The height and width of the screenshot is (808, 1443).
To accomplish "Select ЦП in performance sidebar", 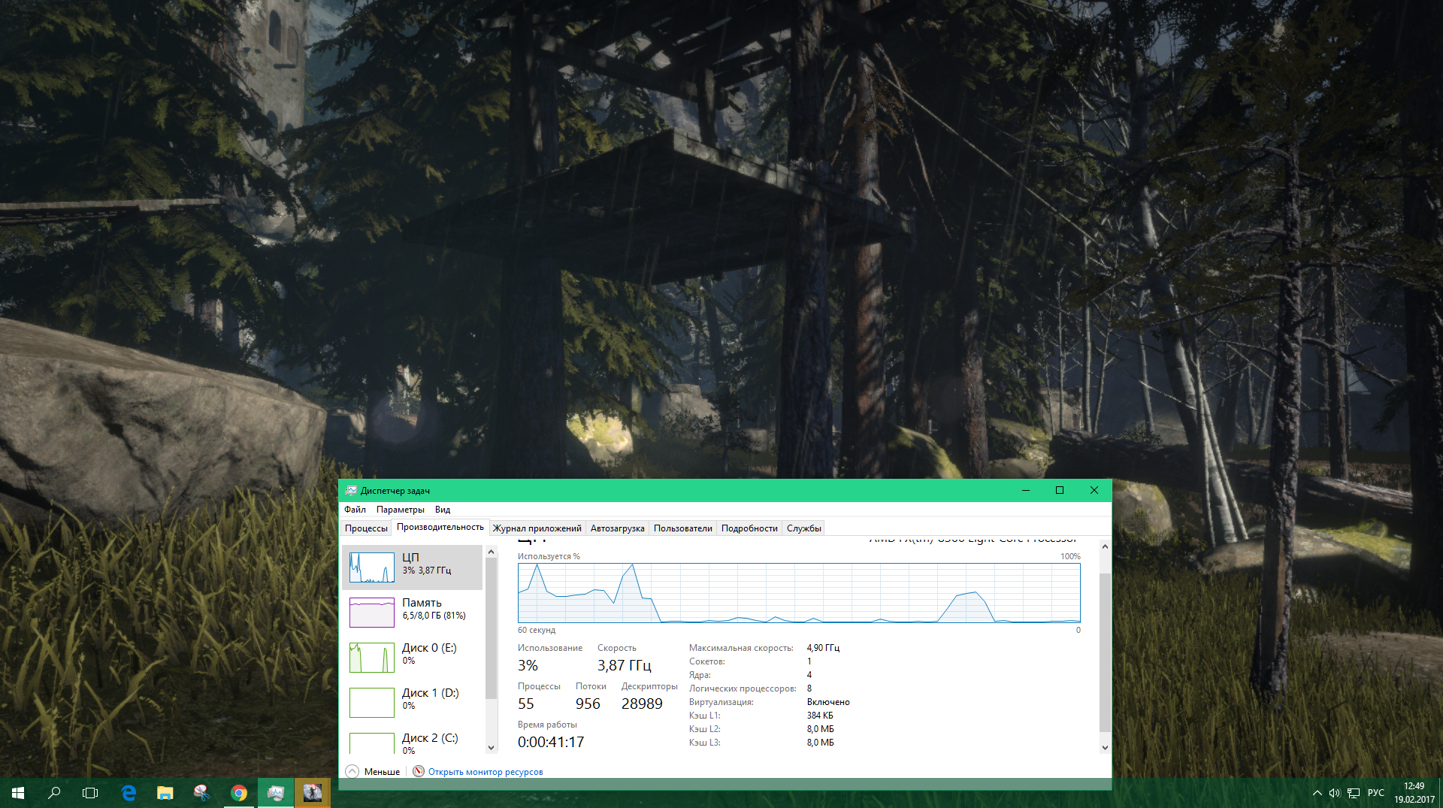I will pos(412,567).
